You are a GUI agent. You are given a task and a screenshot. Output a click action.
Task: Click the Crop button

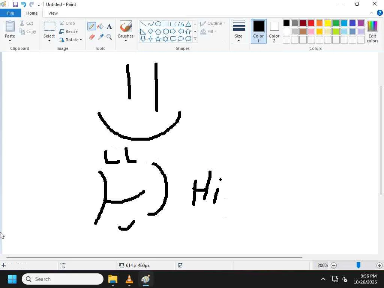pyautogui.click(x=67, y=23)
